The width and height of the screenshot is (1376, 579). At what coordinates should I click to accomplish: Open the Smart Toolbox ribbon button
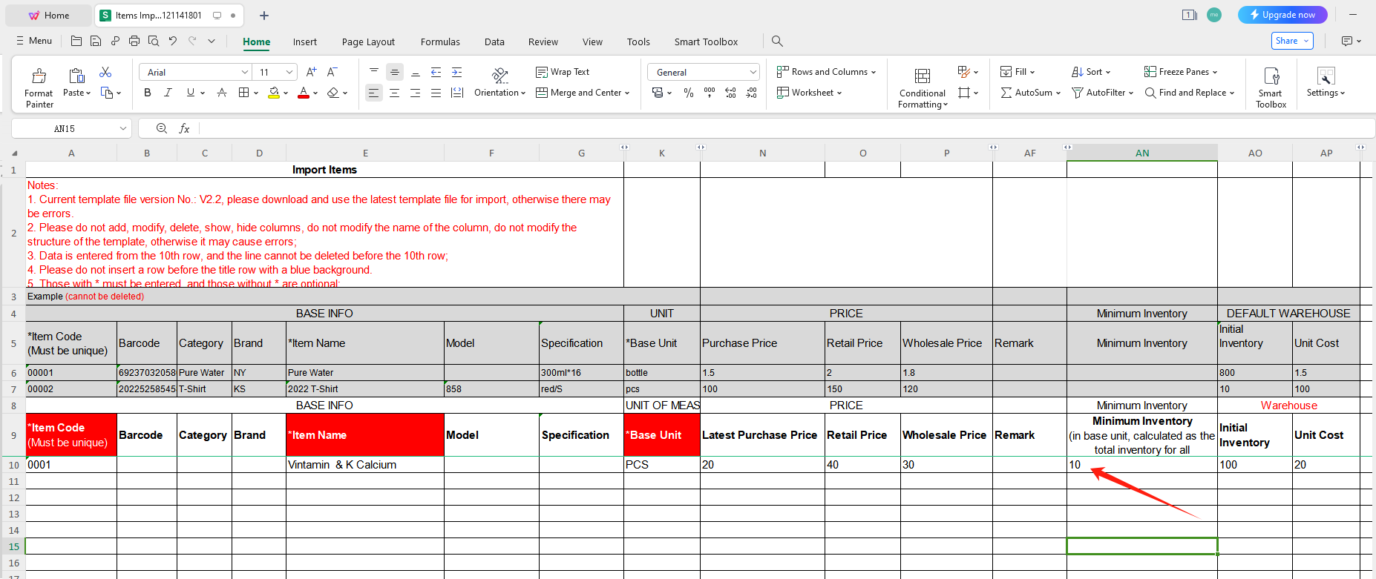[1271, 87]
